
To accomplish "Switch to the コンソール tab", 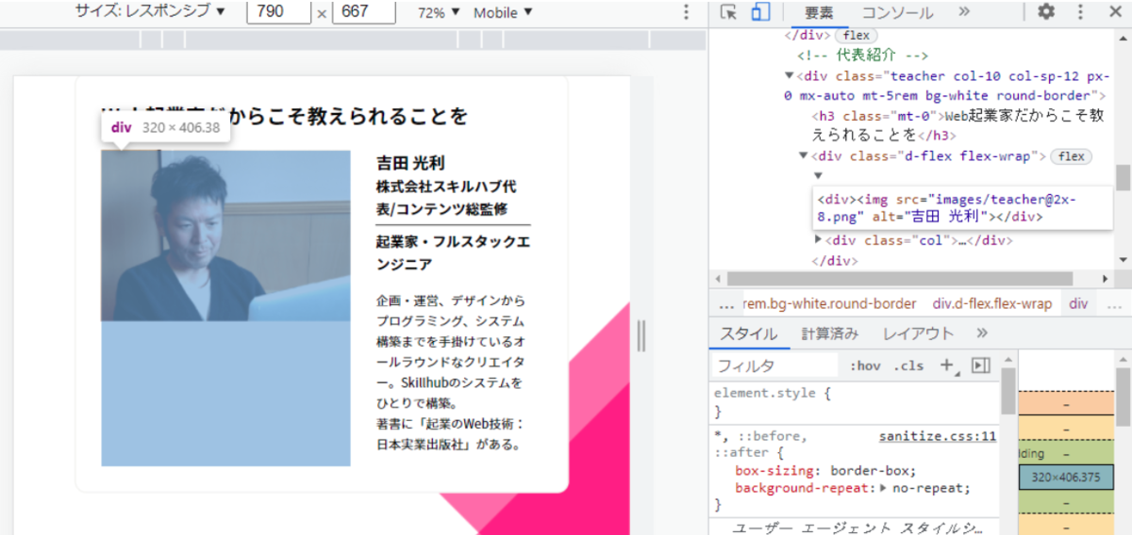I will coord(897,12).
